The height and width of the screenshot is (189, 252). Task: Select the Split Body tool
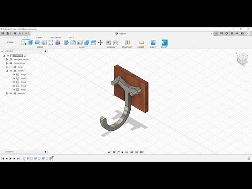coord(93,43)
